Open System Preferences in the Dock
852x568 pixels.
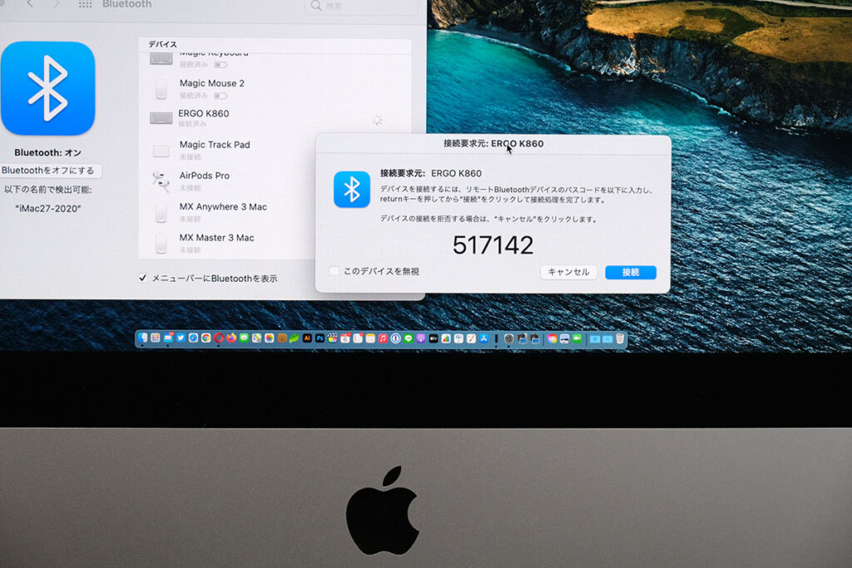coord(509,338)
